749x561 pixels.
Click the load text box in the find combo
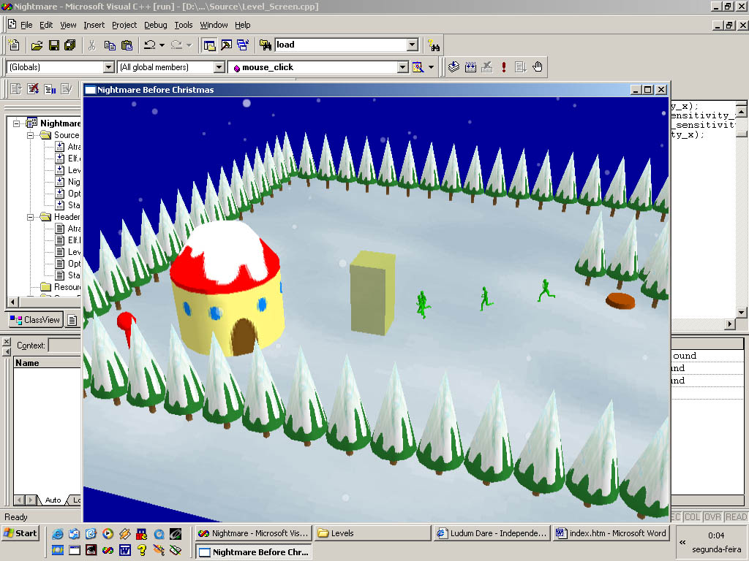pyautogui.click(x=341, y=45)
